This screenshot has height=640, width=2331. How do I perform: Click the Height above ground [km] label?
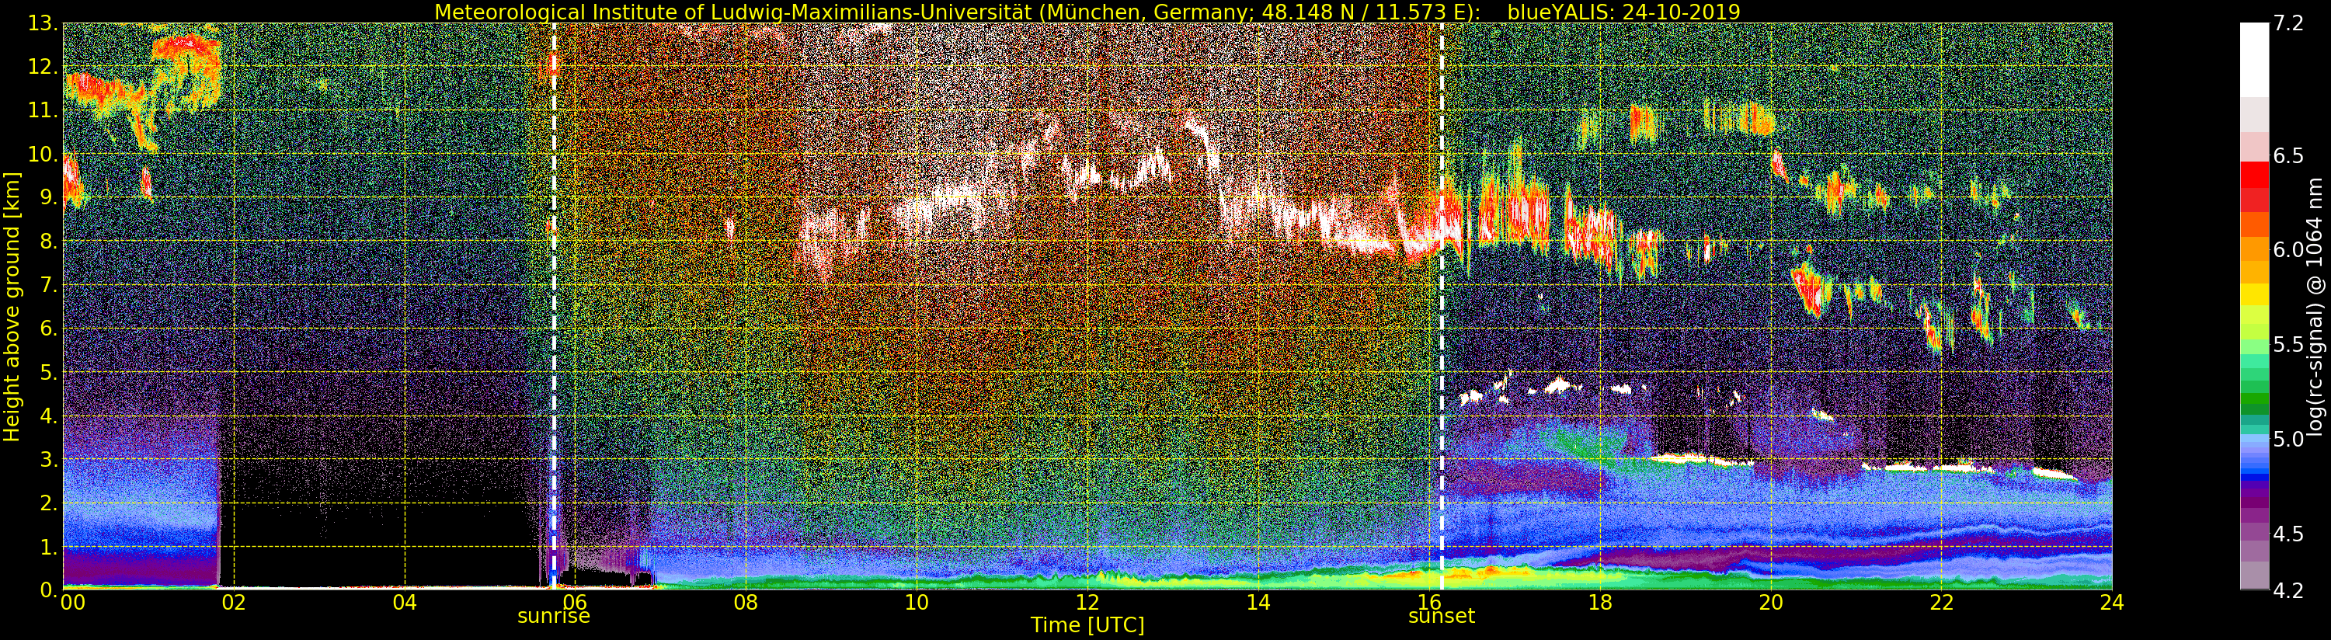click(12, 306)
